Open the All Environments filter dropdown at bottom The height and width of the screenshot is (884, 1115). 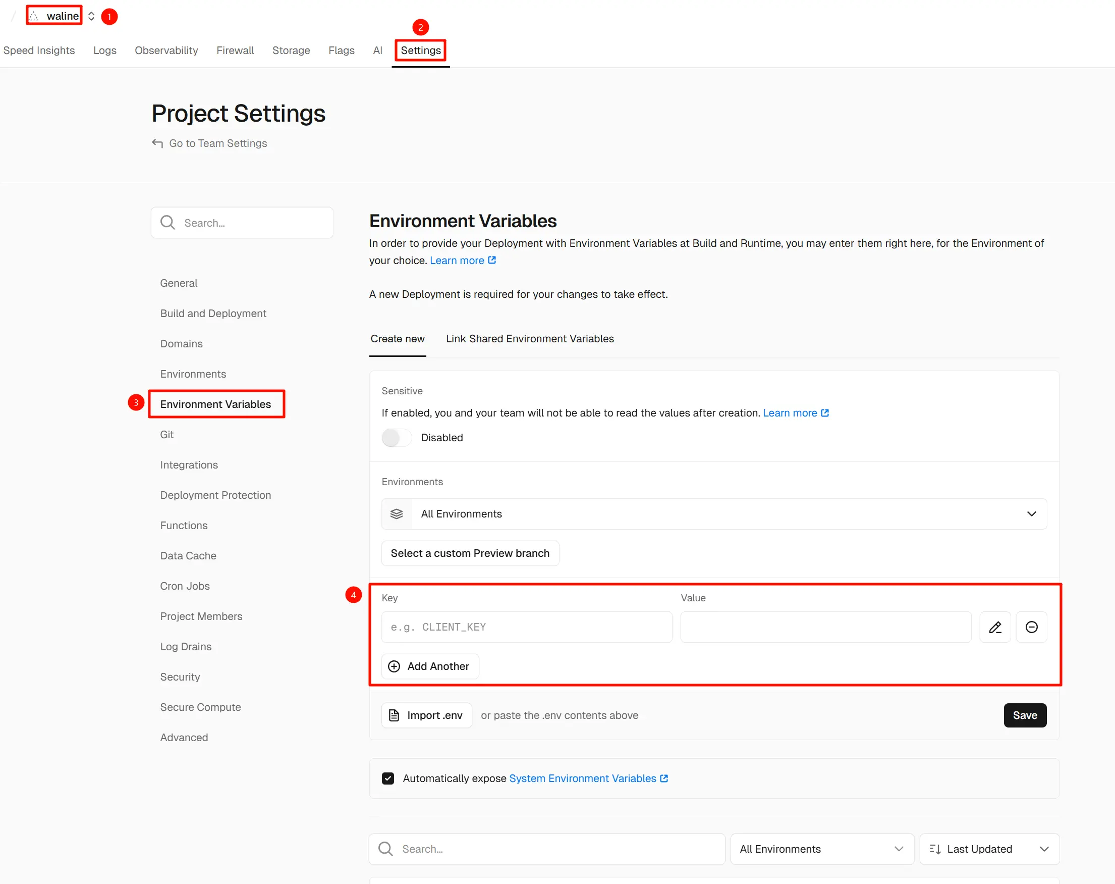coord(821,849)
